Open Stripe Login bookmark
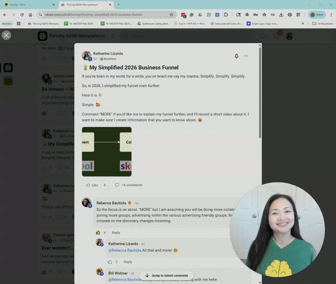The height and width of the screenshot is (284, 336). pos(262,24)
